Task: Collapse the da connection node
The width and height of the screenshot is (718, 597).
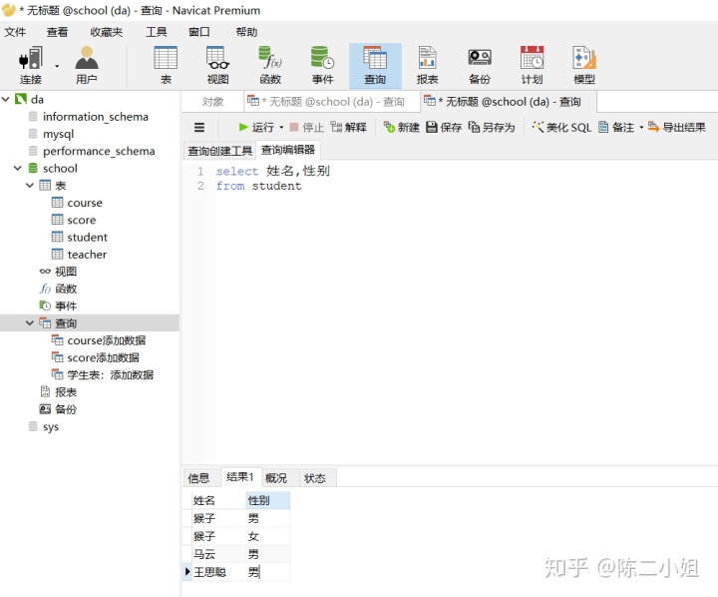Action: 6,99
